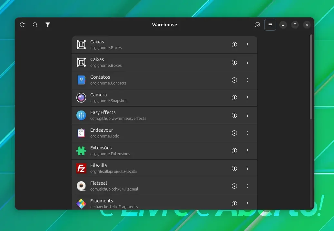Show info for Easy Effects
The width and height of the screenshot is (334, 231).
click(x=234, y=115)
